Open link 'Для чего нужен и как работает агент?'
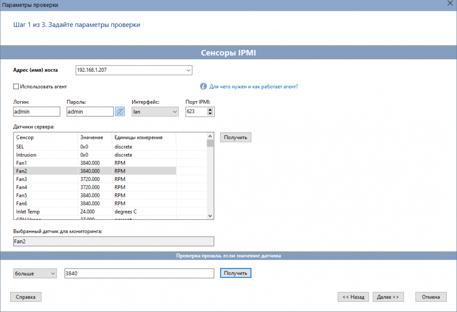Image resolution: width=457 pixels, height=312 pixels. click(x=253, y=86)
